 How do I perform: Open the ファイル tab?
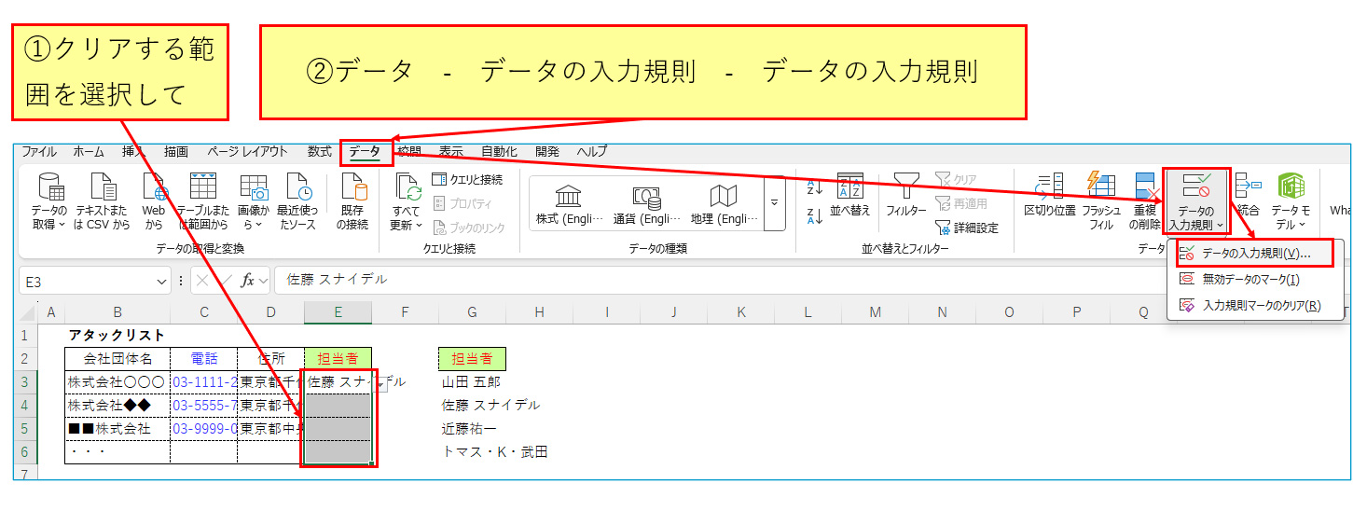pyautogui.click(x=38, y=152)
